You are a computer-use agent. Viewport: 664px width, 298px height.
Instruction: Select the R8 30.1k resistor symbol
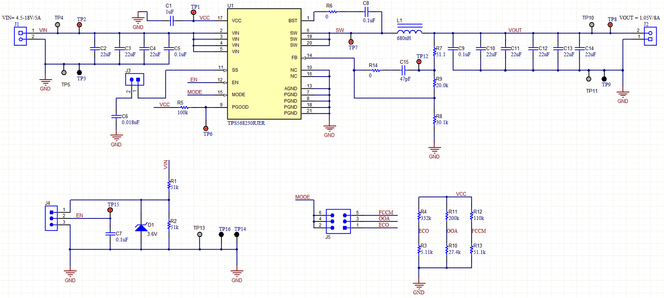click(434, 119)
